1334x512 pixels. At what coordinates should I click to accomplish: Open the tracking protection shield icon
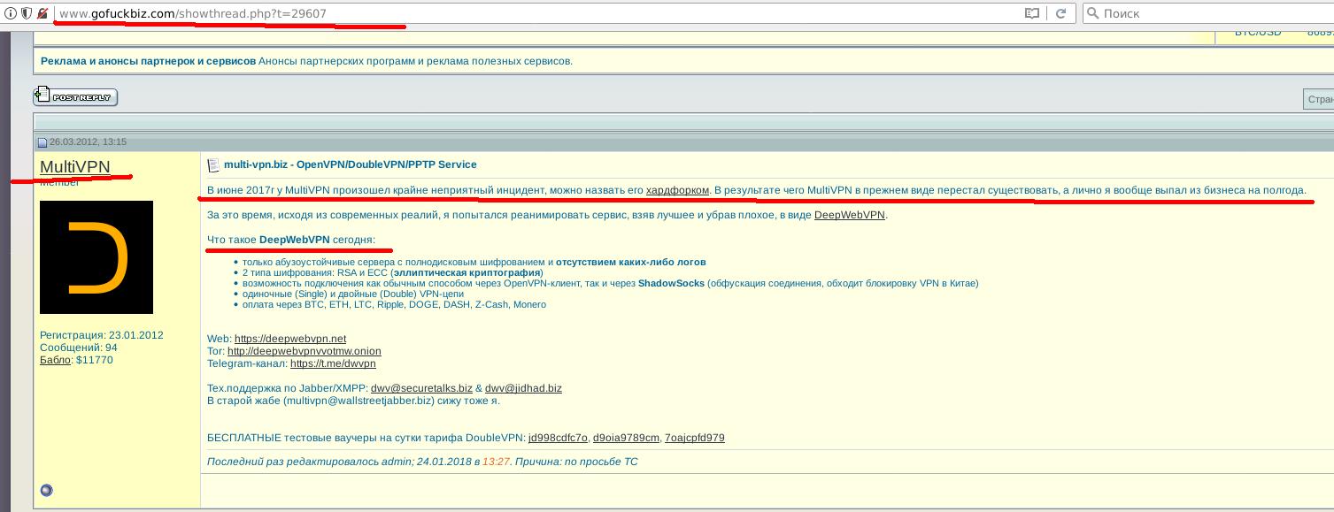26,13
